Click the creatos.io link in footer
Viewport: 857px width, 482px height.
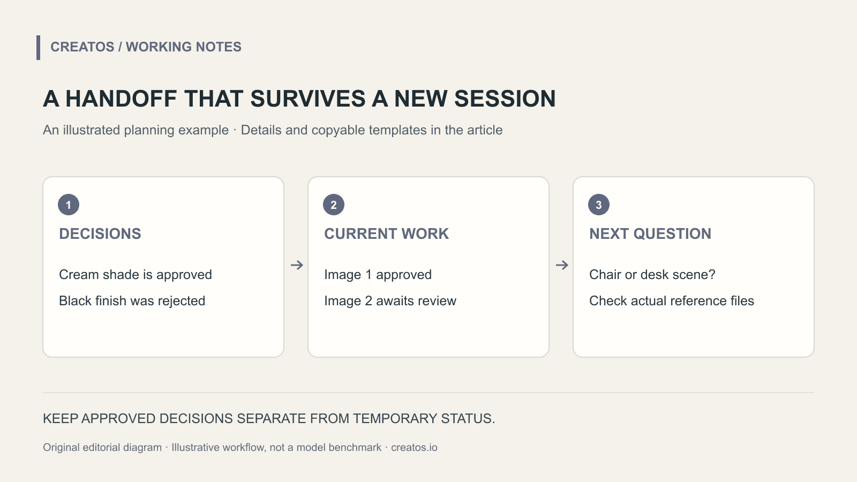414,447
